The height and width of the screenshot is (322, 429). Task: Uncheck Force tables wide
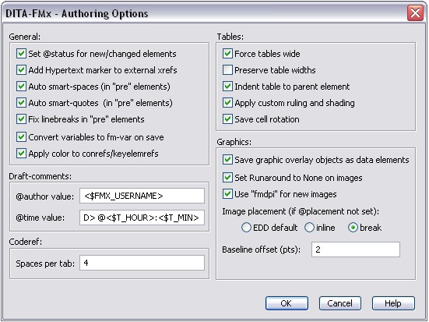tap(227, 54)
